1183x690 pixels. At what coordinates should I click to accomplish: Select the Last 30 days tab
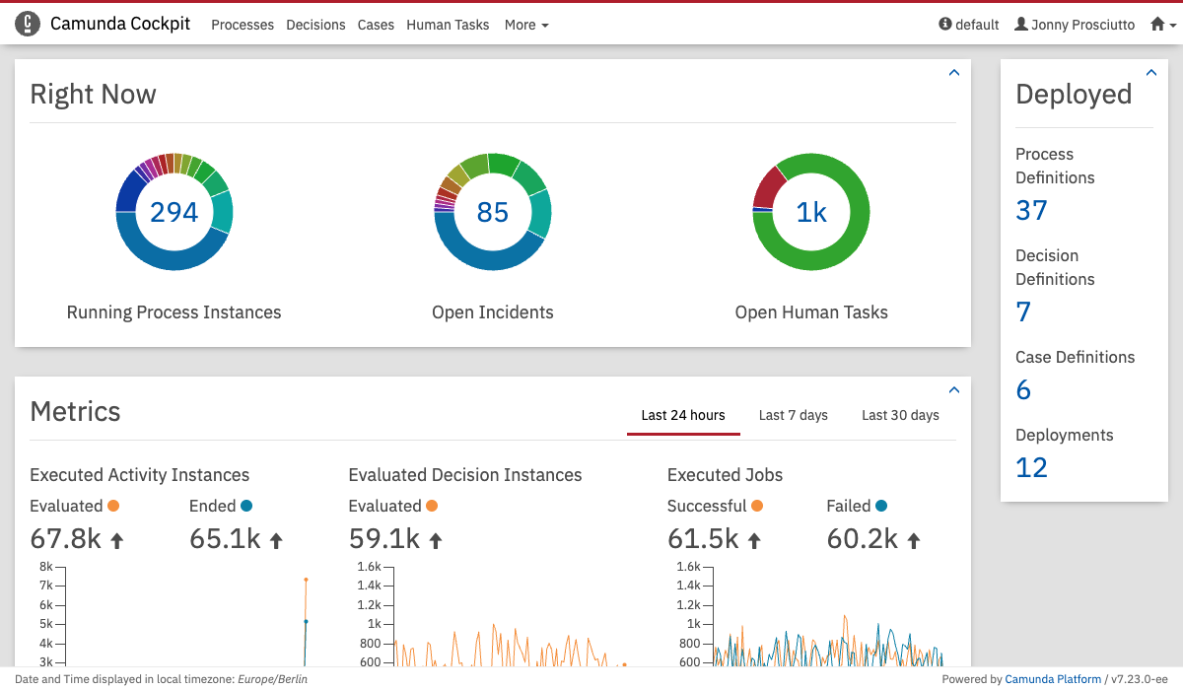pos(900,415)
